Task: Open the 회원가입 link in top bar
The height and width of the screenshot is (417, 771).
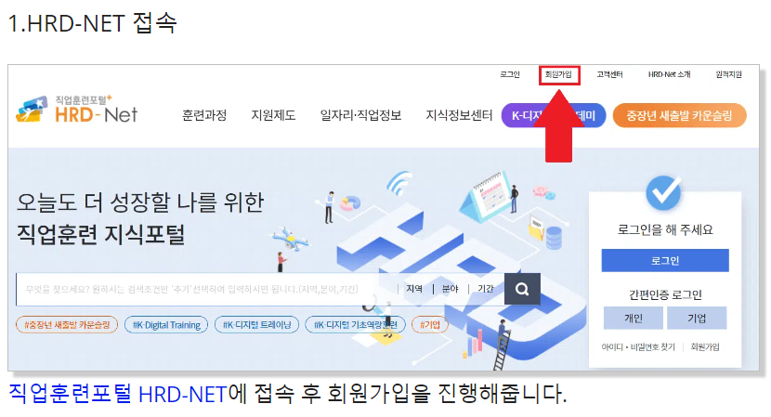Action: tap(558, 74)
